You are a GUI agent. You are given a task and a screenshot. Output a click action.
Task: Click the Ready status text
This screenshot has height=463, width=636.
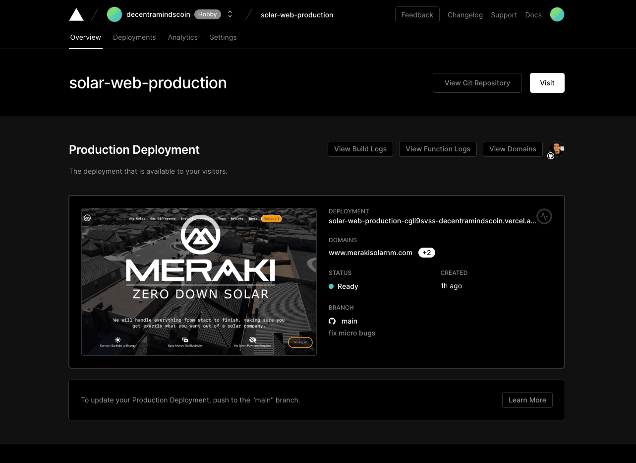tap(347, 286)
